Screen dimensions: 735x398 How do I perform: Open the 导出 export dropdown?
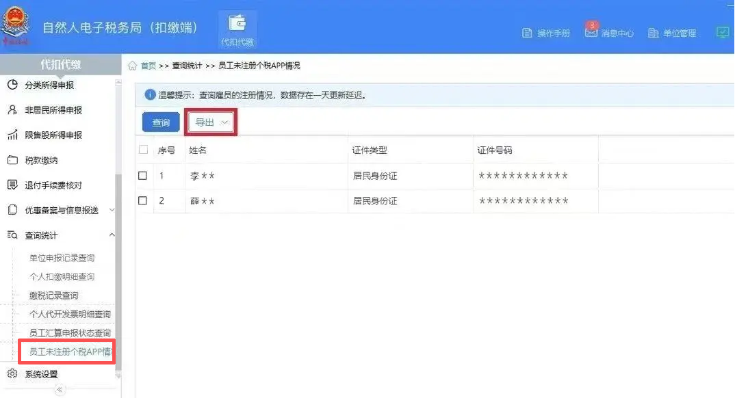(x=212, y=122)
